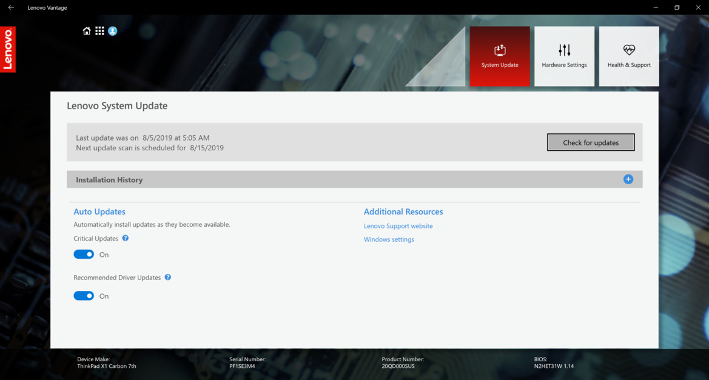709x380 pixels.
Task: Close the Lenovo Vantage window
Action: (698, 7)
